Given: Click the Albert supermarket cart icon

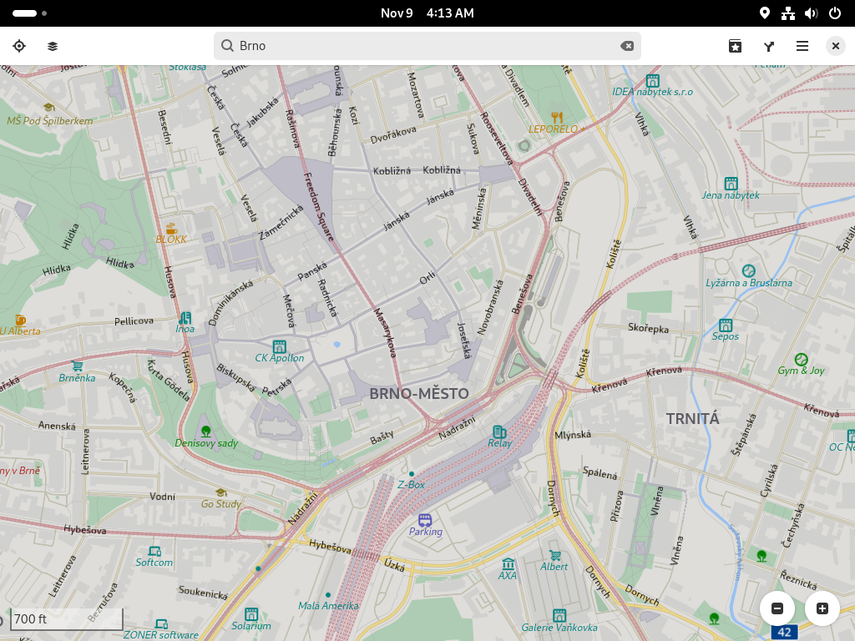Looking at the screenshot, I should (x=554, y=555).
